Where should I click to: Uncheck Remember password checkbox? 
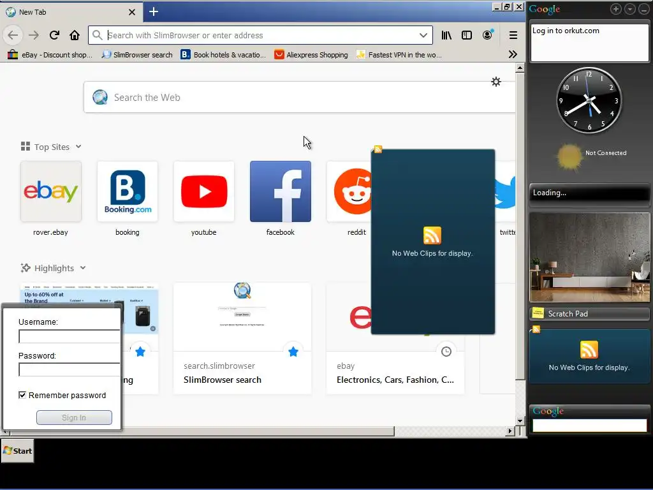coord(22,395)
